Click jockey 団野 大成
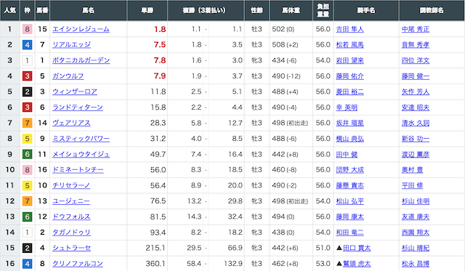Image resolution: width=465 pixels, height=271 pixels. point(349,170)
